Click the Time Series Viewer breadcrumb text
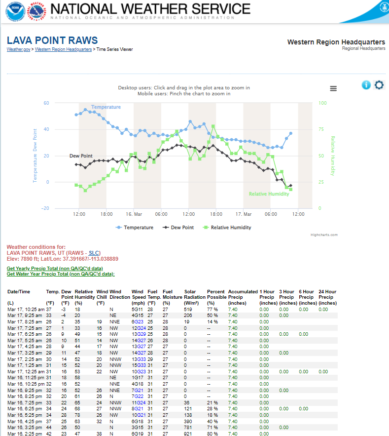Screen dimensions: 389x436 pyautogui.click(x=114, y=49)
